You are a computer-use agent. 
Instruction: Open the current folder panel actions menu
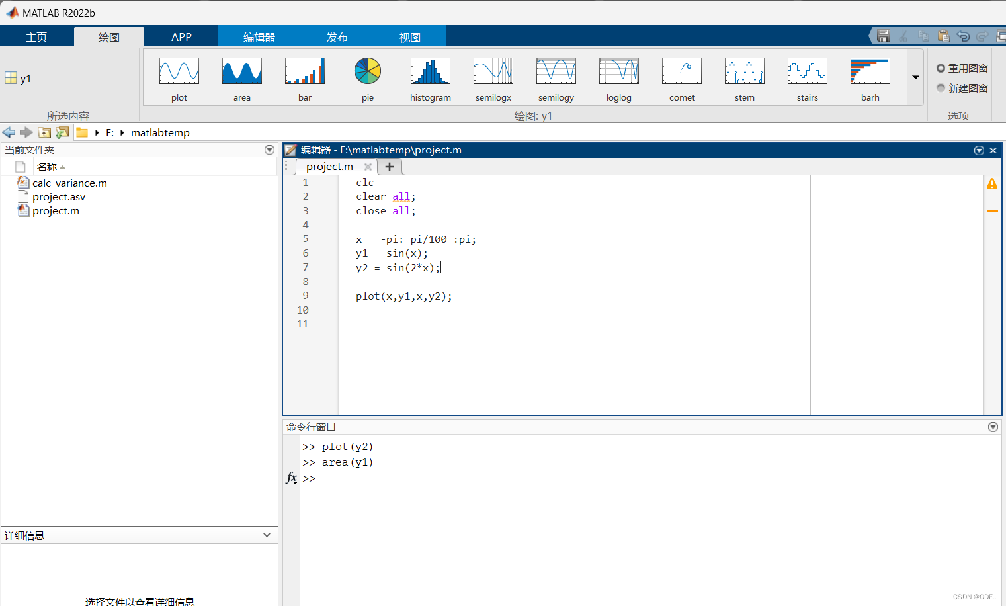coord(269,150)
